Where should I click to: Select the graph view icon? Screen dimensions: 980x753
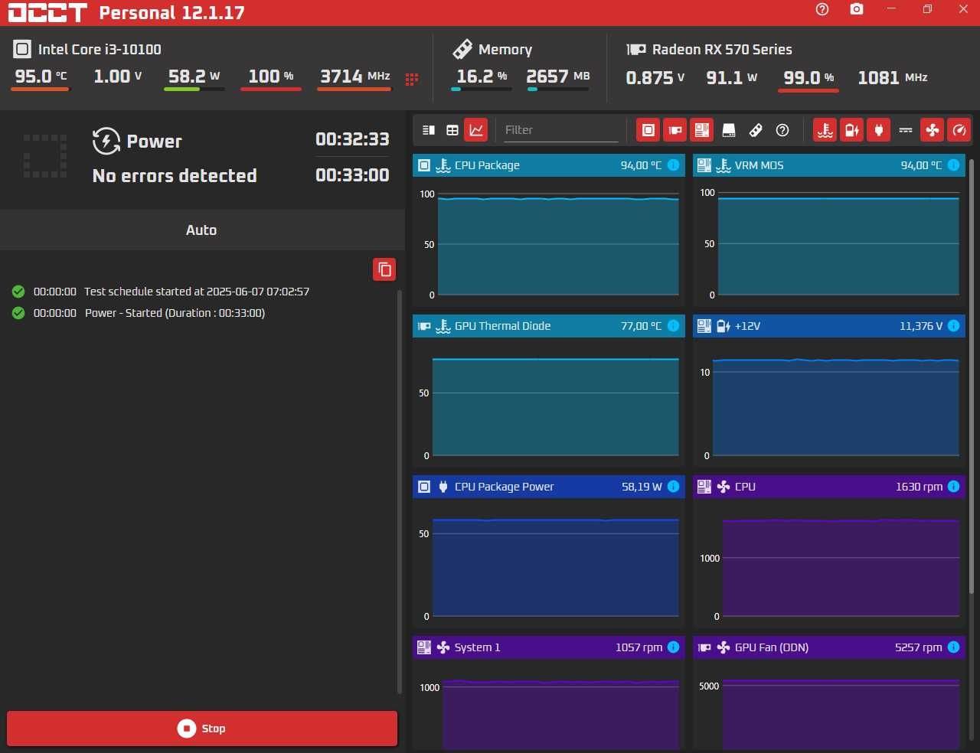point(476,130)
